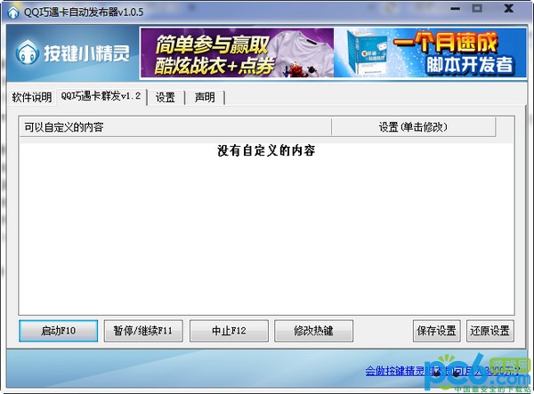Image resolution: width=534 pixels, height=394 pixels.
Task: Click the 设置(单击修改) column header
Action: tap(414, 127)
